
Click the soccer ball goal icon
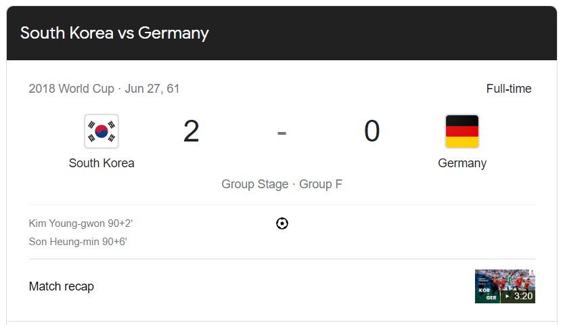click(x=282, y=223)
